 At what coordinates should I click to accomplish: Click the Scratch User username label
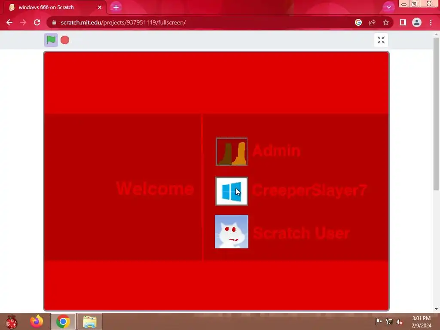point(301,233)
